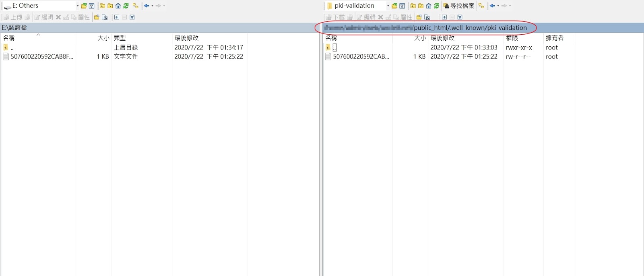Navigate back in remote panel
Viewport: 644px width, 276px height.
[x=492, y=6]
